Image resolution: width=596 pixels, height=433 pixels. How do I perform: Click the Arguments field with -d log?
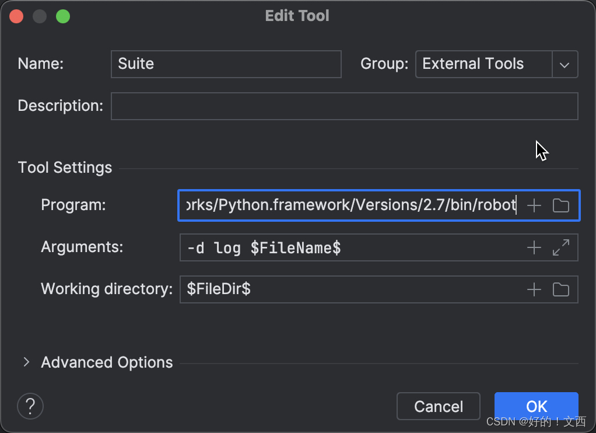tap(352, 247)
